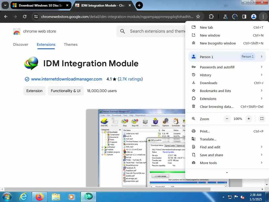This screenshot has height=202, width=269.
Task: Open the IDM screenshot preview image
Action: coord(136,148)
